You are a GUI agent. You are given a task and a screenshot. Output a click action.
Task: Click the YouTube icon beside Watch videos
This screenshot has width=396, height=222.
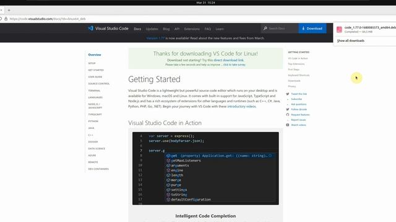[x=287, y=125]
